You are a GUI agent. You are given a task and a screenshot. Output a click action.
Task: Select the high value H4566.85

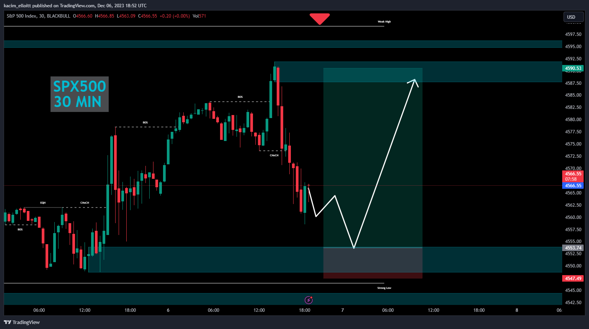104,16
